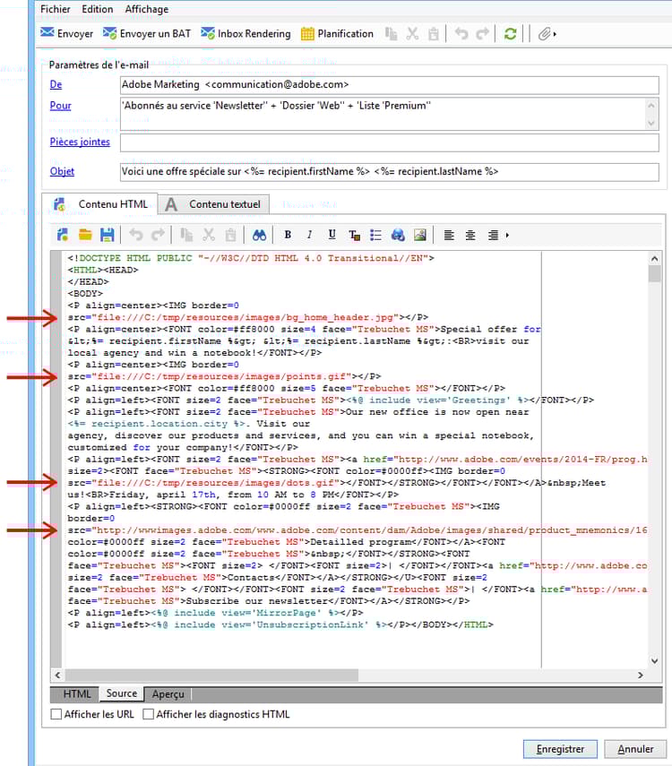Click the top toolbar redo arrow
The height and width of the screenshot is (766, 672).
pyautogui.click(x=482, y=34)
